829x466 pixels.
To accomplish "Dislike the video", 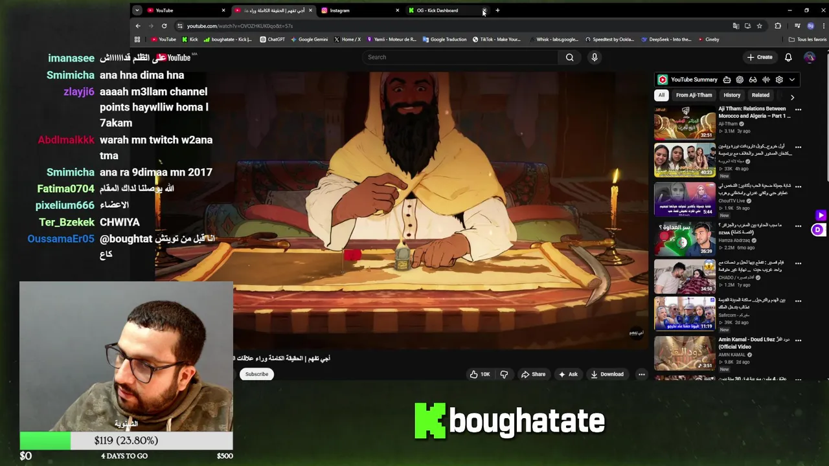I will 504,374.
